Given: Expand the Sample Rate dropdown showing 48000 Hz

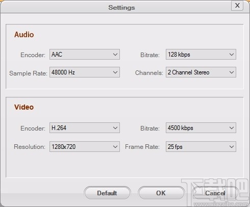Looking at the screenshot, I should [85, 72].
